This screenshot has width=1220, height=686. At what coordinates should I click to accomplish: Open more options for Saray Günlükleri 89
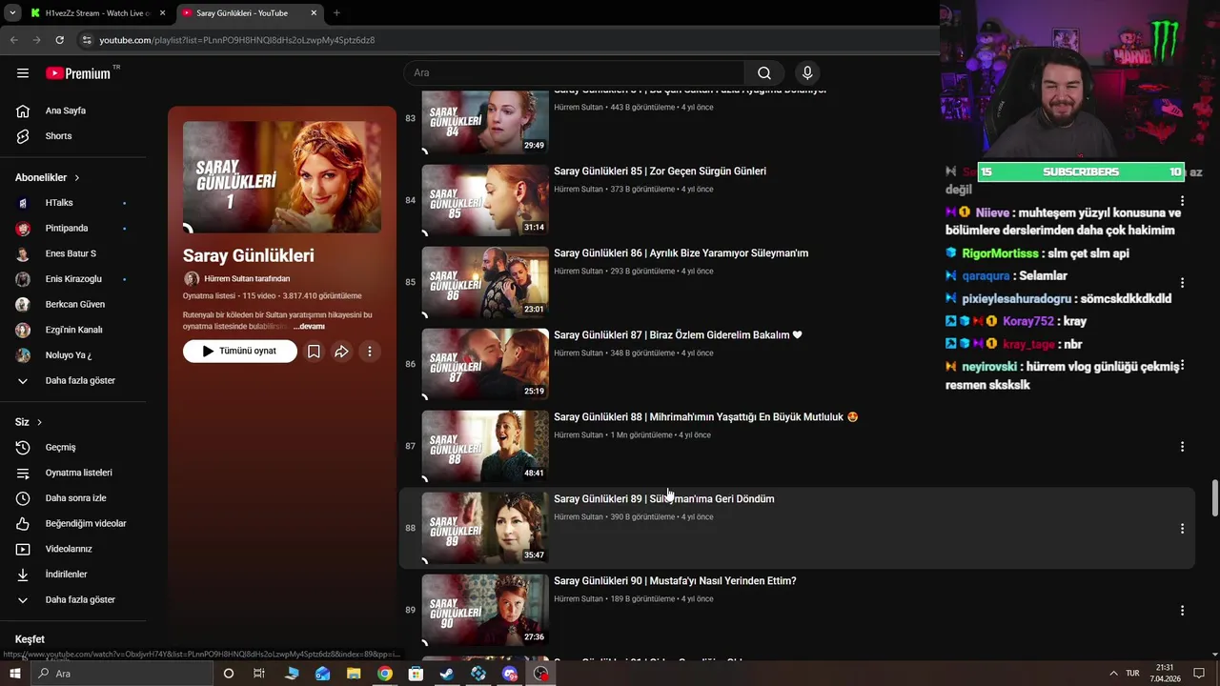point(1182,529)
